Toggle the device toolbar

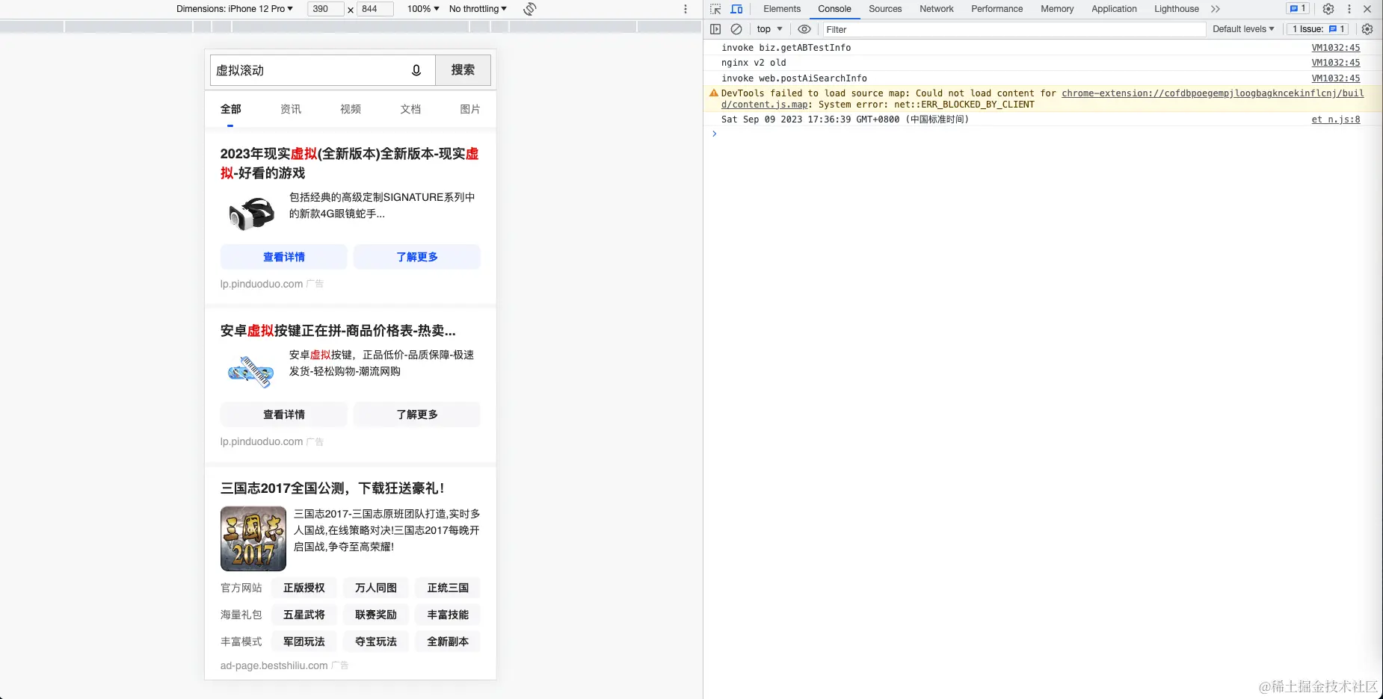point(736,9)
